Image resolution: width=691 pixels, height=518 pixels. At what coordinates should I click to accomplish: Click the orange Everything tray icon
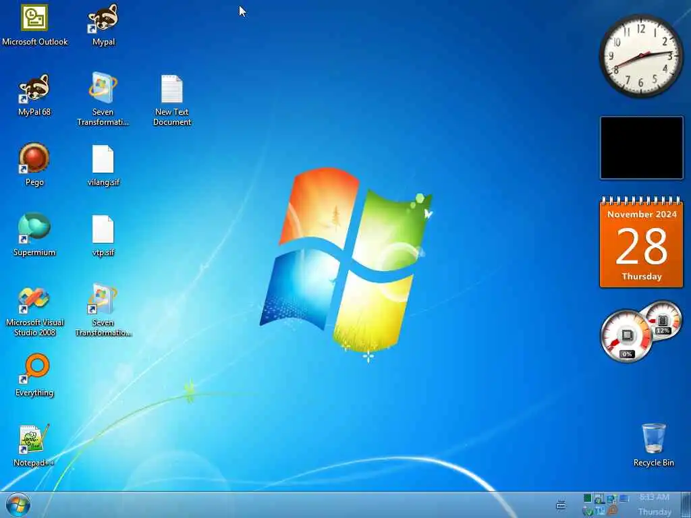(613, 511)
